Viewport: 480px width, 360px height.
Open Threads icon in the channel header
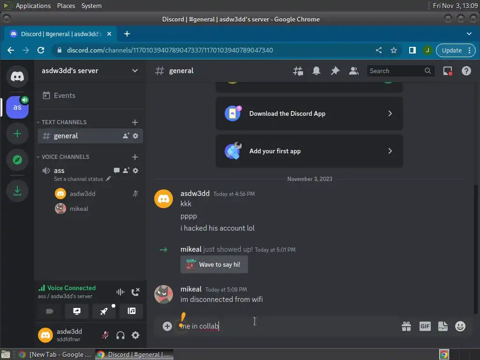click(x=298, y=71)
